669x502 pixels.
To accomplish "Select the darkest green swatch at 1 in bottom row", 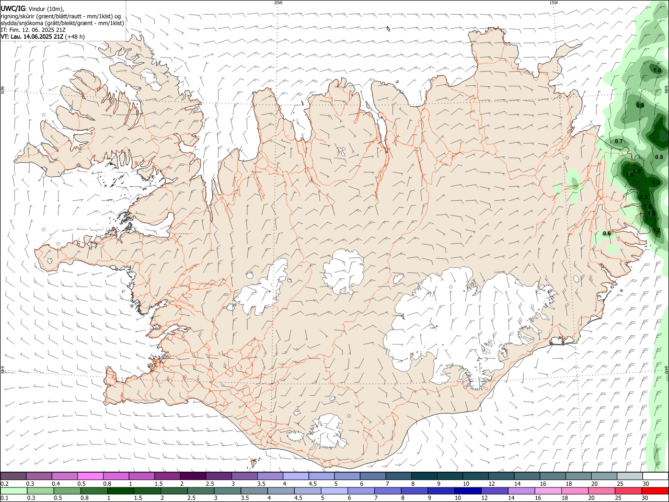I will [x=120, y=491].
